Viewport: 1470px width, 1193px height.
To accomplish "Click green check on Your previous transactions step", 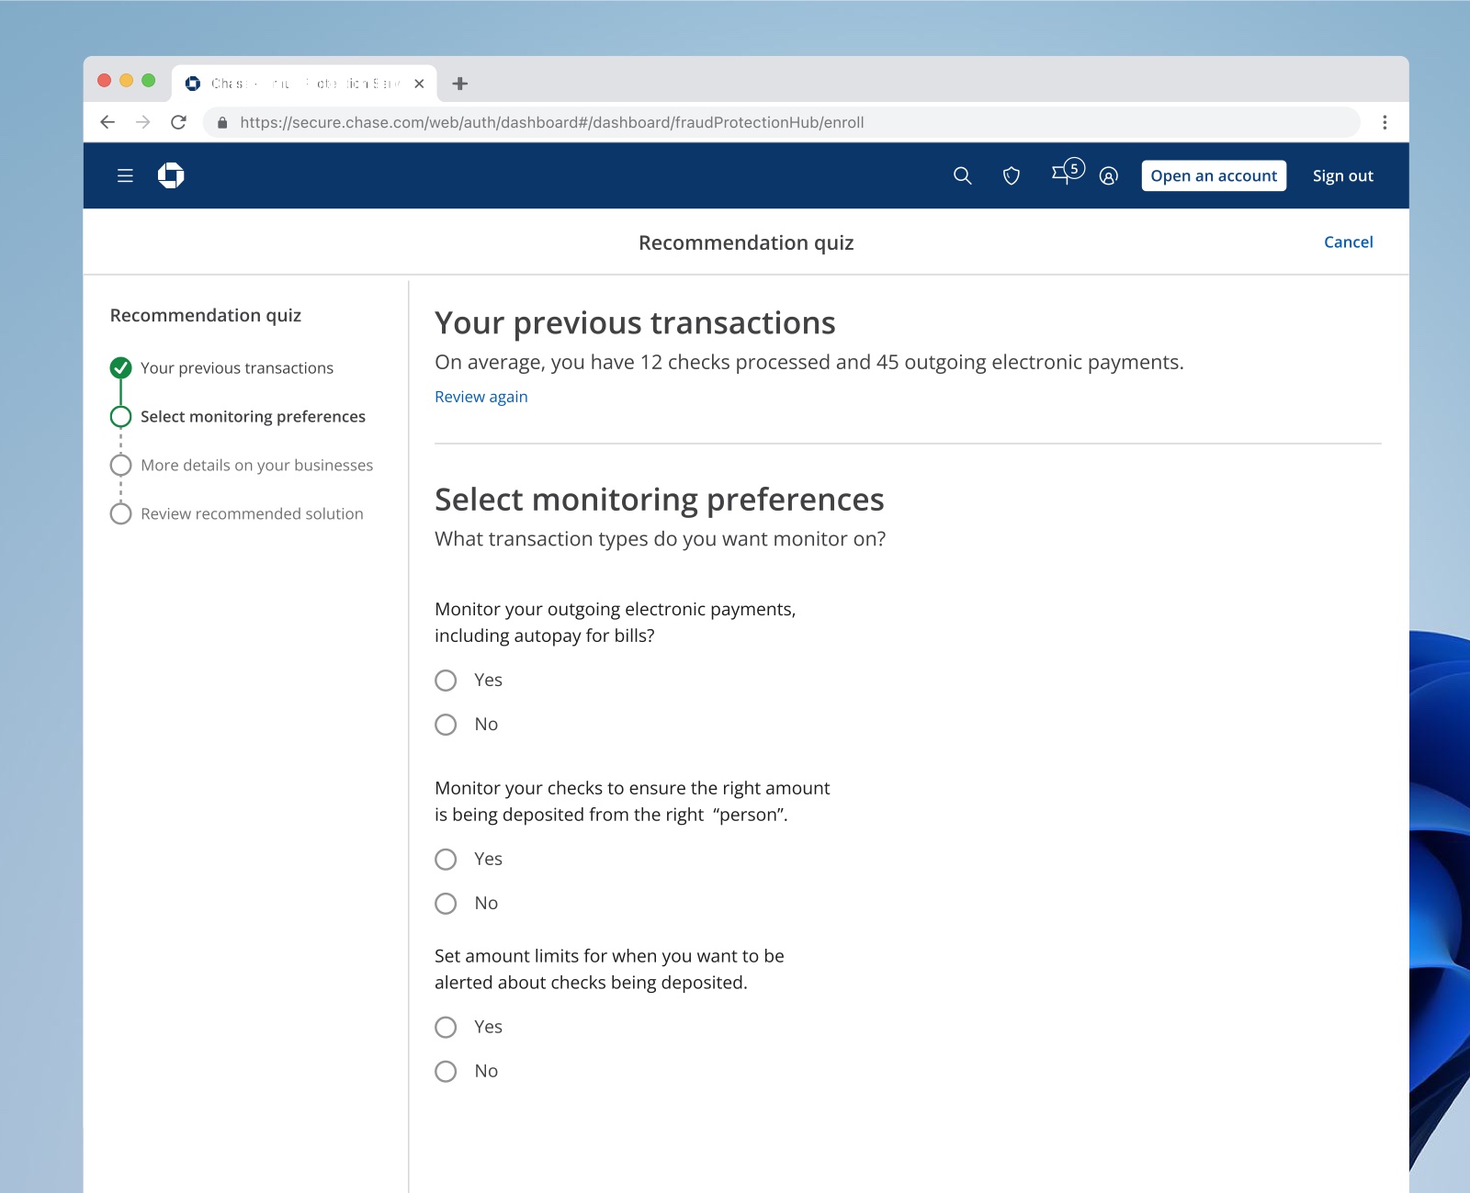I will point(120,368).
